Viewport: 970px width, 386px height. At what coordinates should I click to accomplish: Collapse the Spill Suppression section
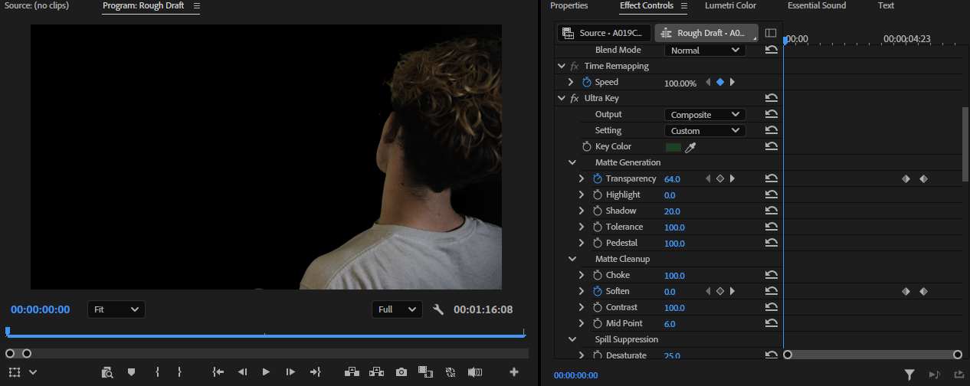(x=572, y=339)
